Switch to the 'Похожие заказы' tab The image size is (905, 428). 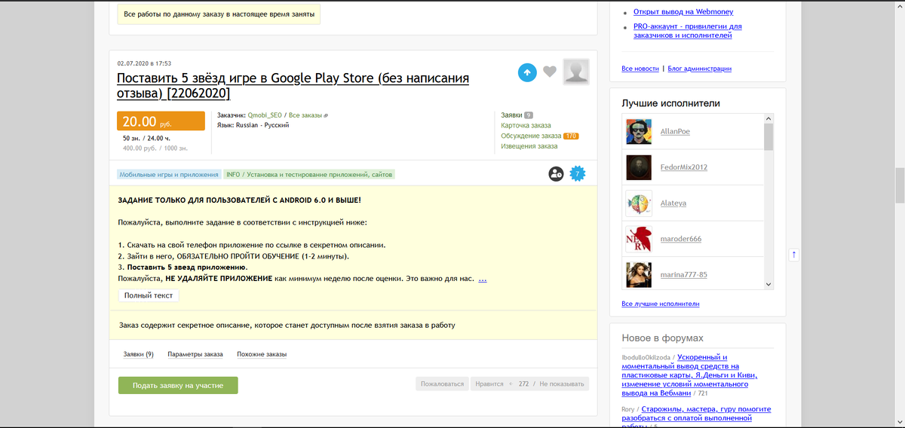pyautogui.click(x=262, y=354)
